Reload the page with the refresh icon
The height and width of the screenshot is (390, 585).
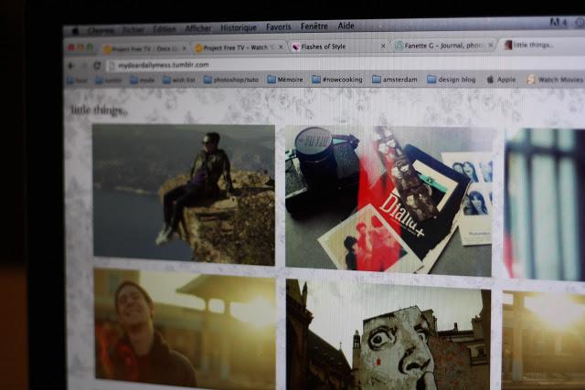pyautogui.click(x=97, y=66)
